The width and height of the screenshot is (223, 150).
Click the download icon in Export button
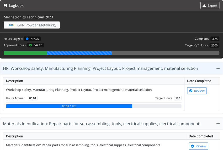click(x=204, y=6)
